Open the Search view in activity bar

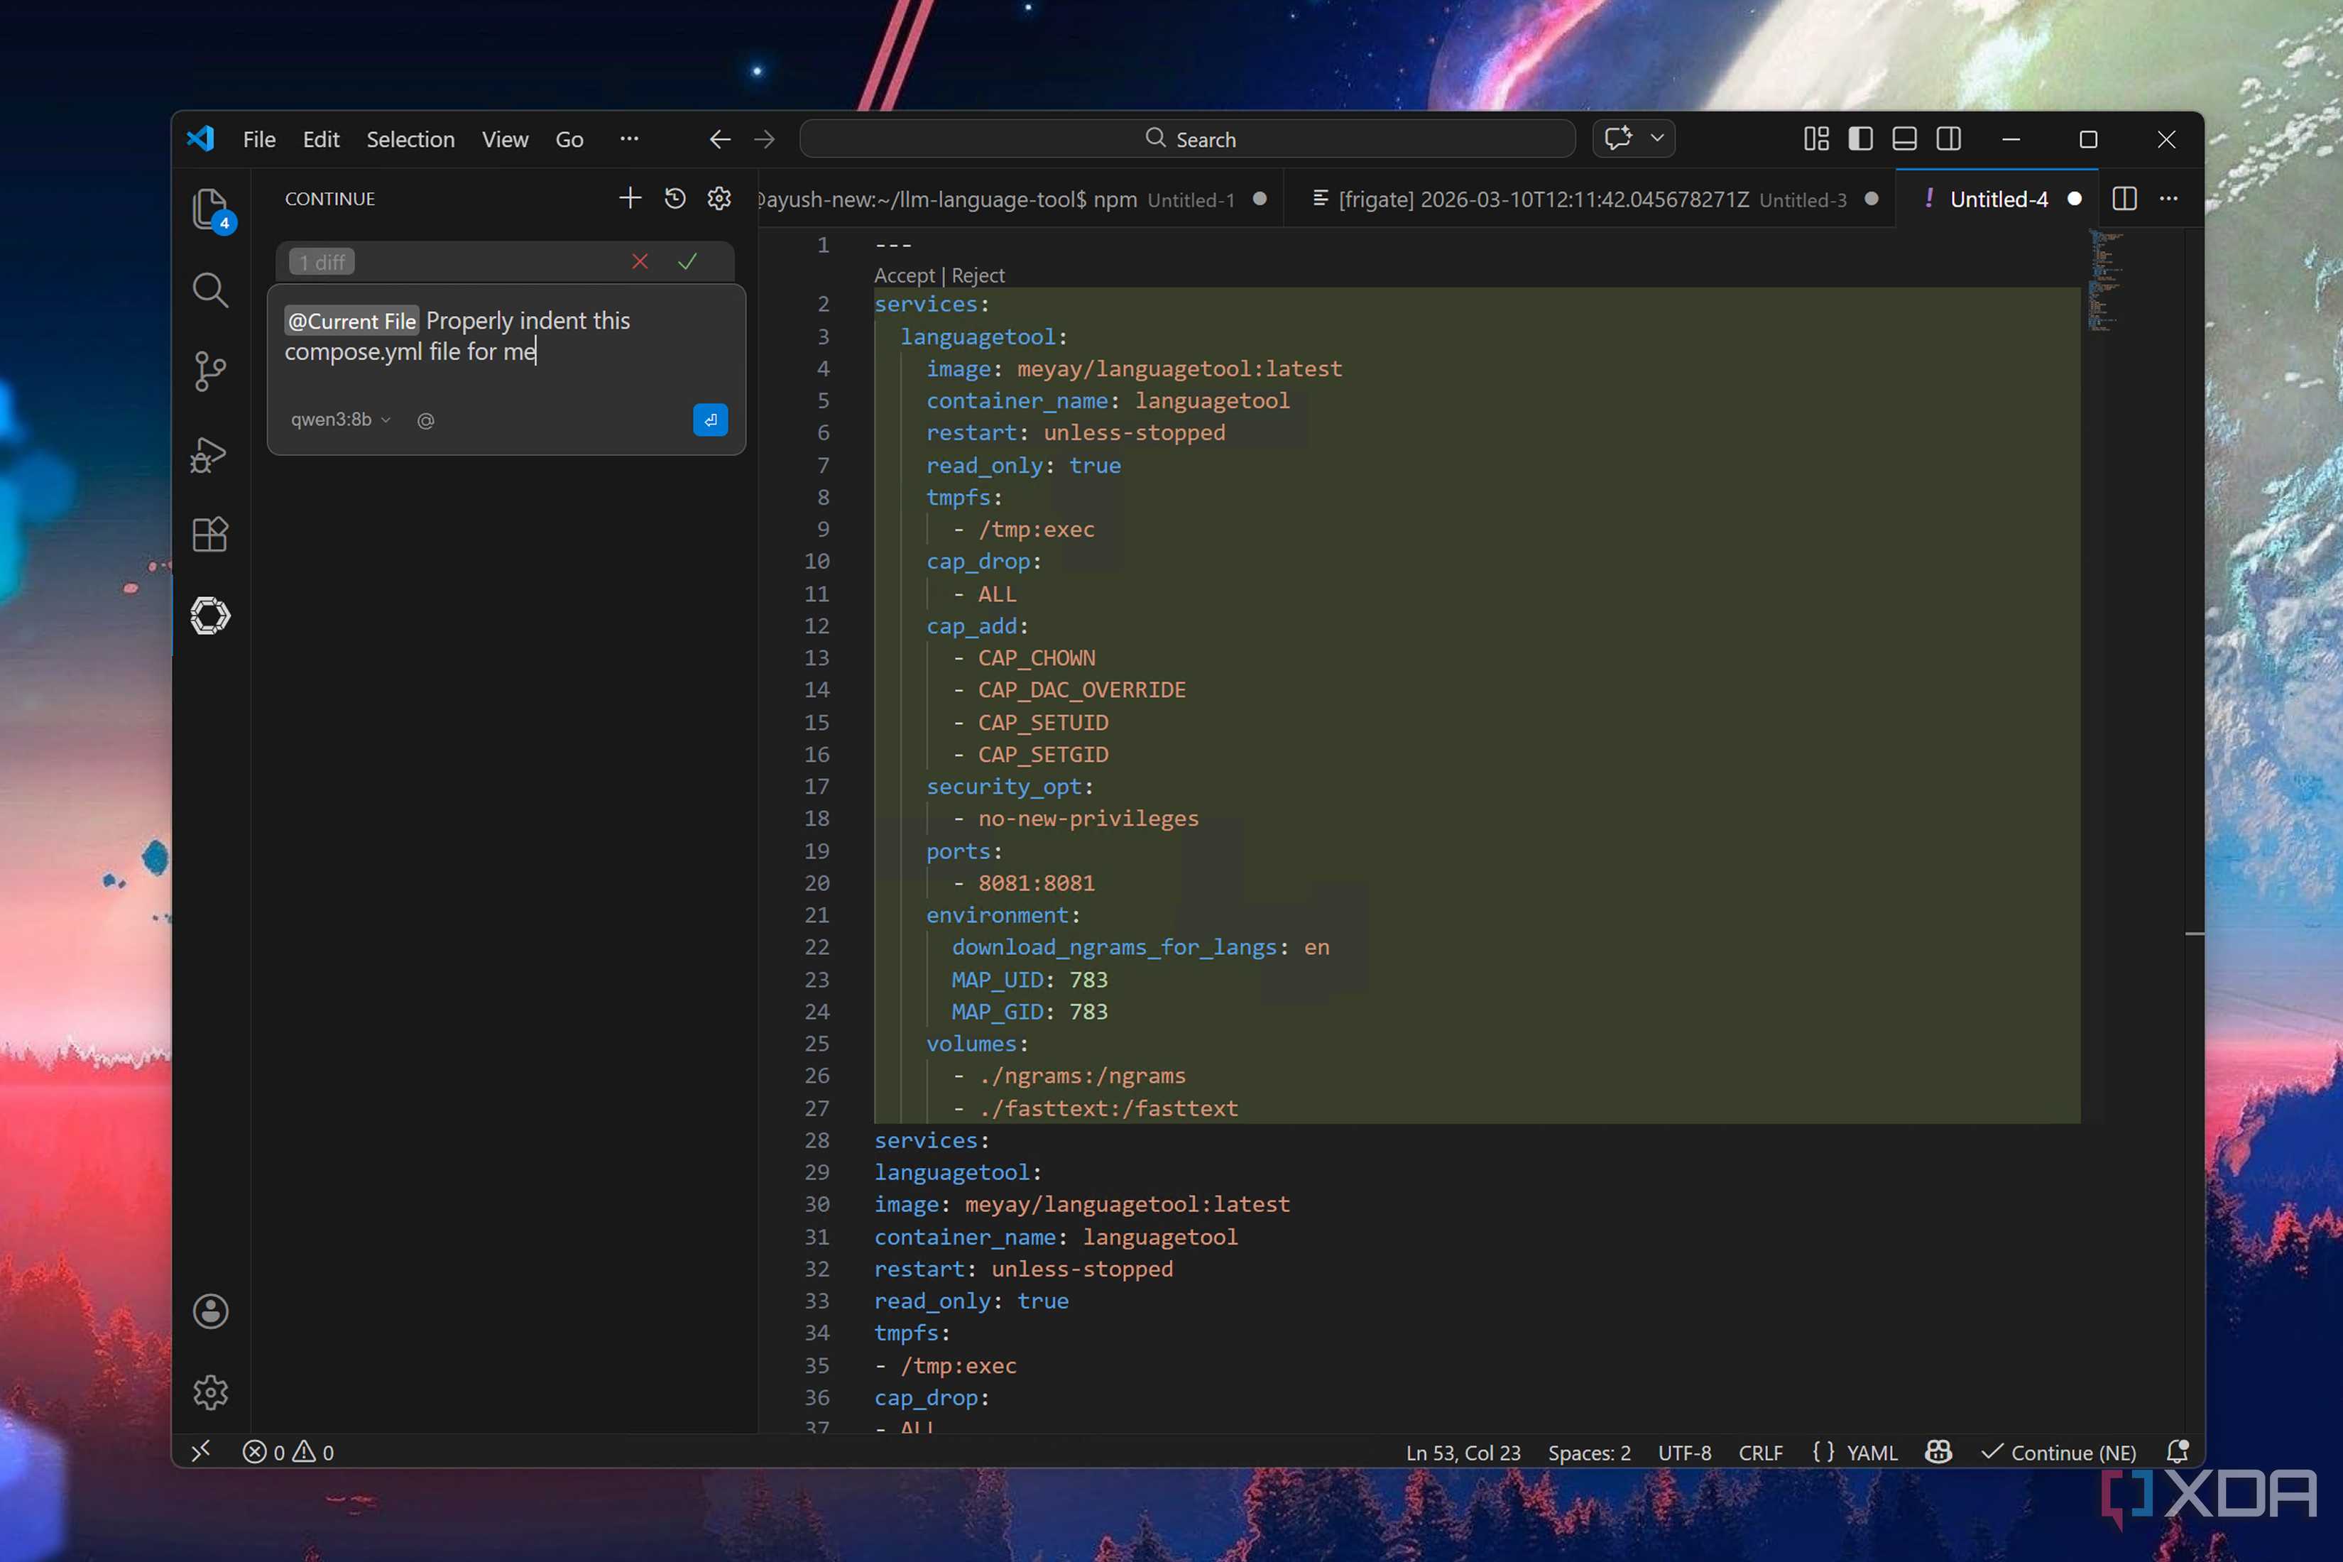click(210, 290)
